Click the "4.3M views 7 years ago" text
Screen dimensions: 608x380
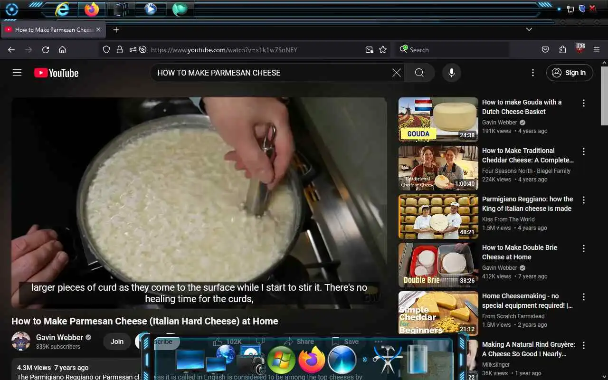click(x=53, y=368)
